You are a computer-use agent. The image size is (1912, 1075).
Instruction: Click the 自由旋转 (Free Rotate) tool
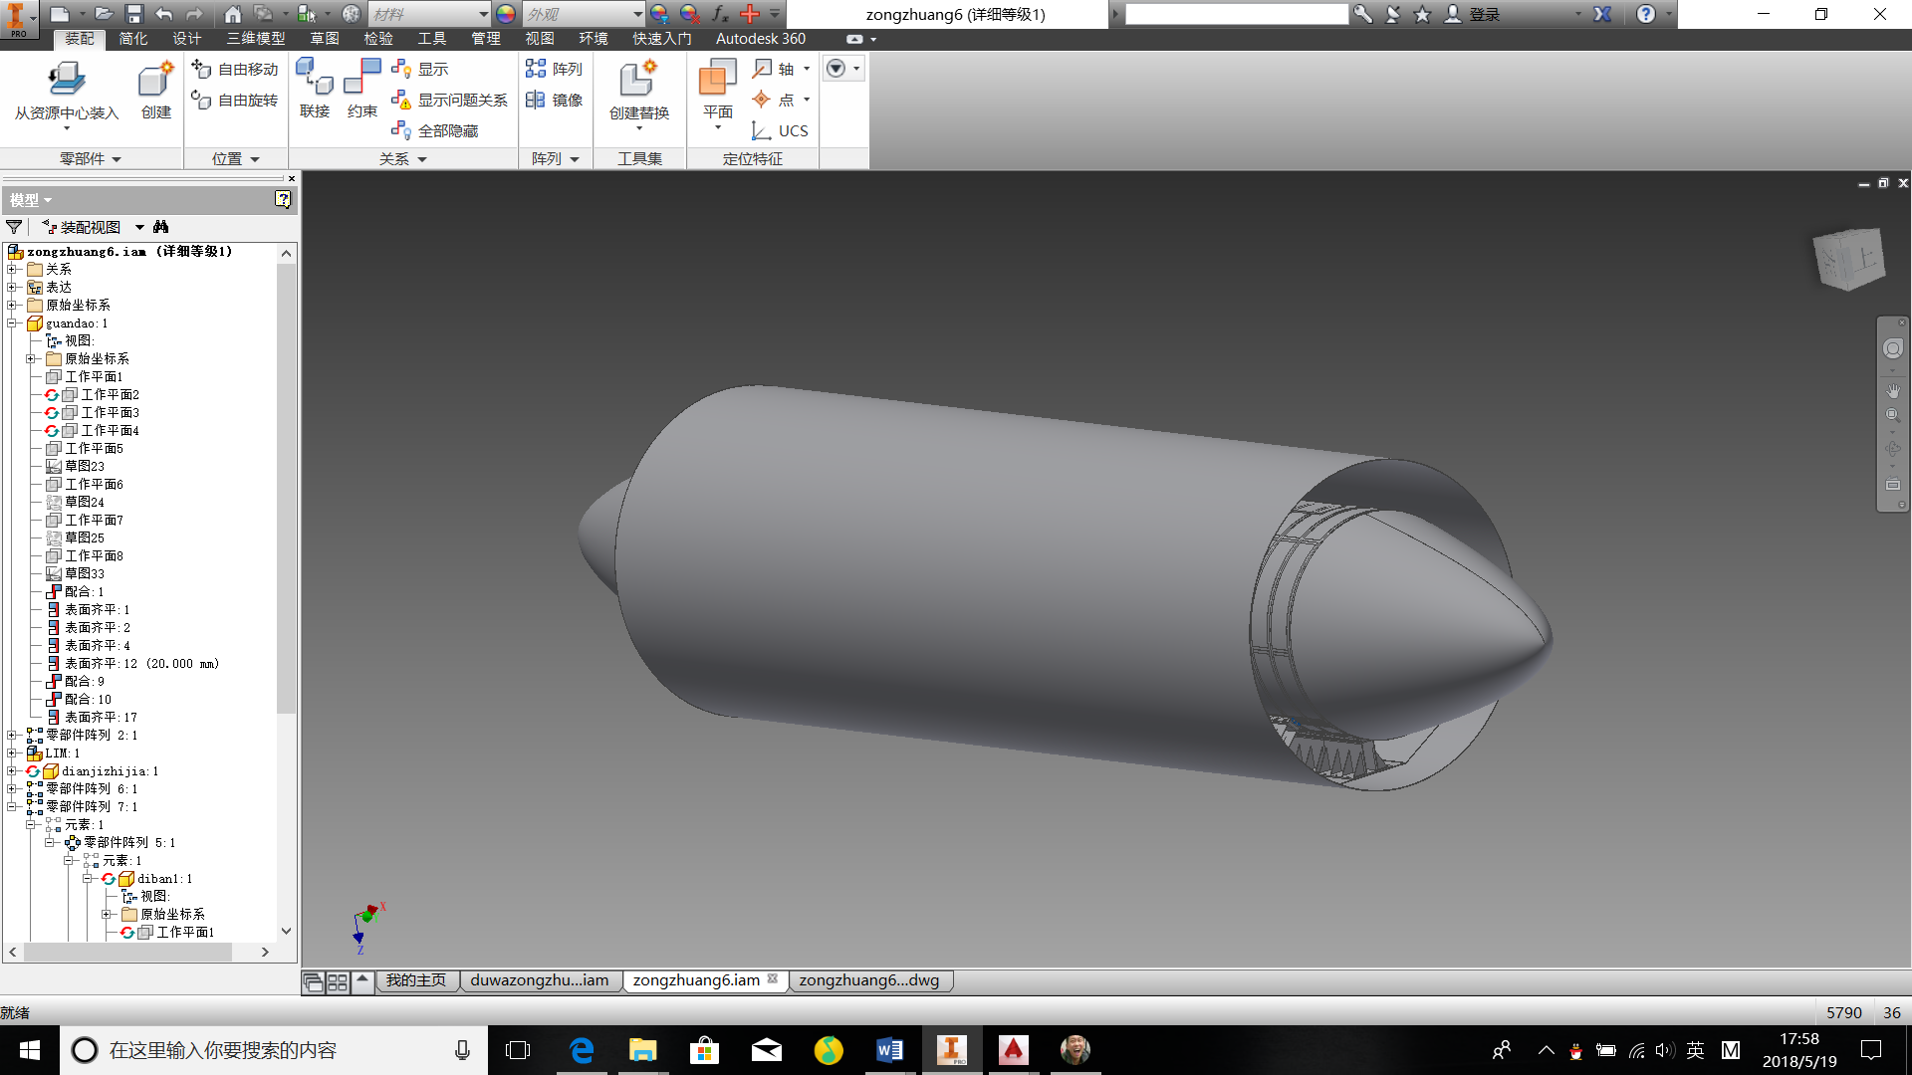235,100
